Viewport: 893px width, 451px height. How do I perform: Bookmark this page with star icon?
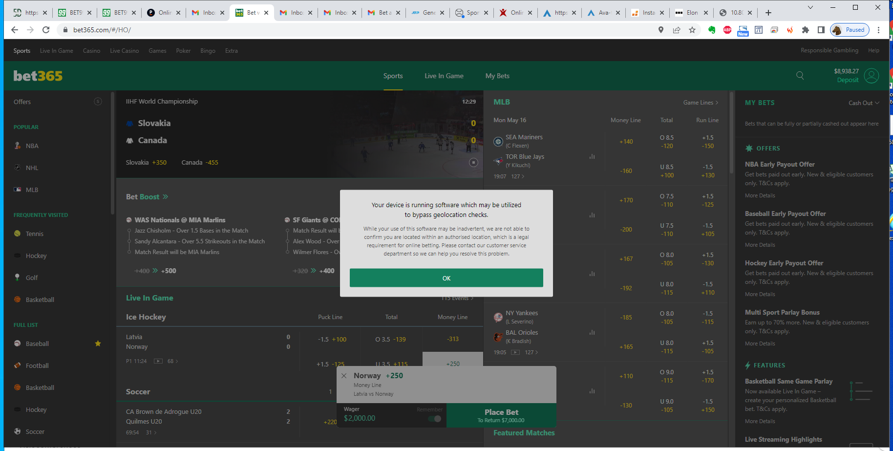[x=692, y=30]
